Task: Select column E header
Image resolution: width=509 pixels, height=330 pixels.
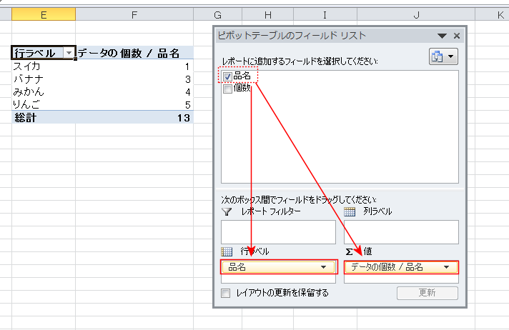Action: [44, 14]
